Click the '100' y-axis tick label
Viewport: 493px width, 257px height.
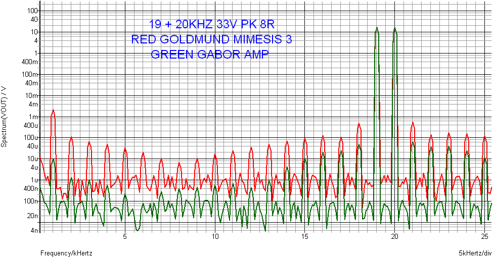pos(33,11)
